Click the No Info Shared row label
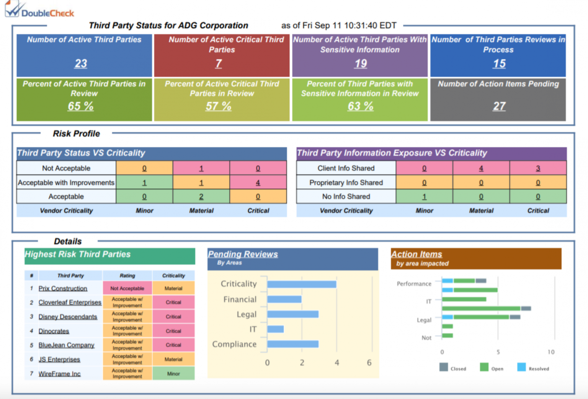Image resolution: width=588 pixels, height=399 pixels. (x=346, y=197)
